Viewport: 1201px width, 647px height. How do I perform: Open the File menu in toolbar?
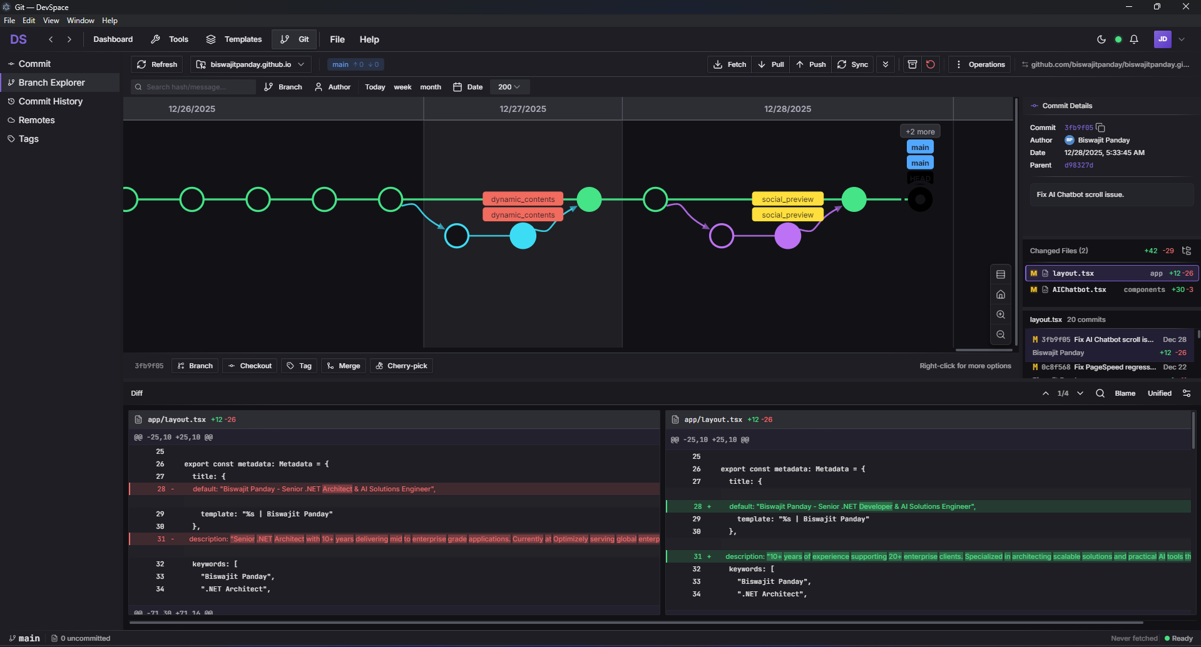click(x=337, y=39)
